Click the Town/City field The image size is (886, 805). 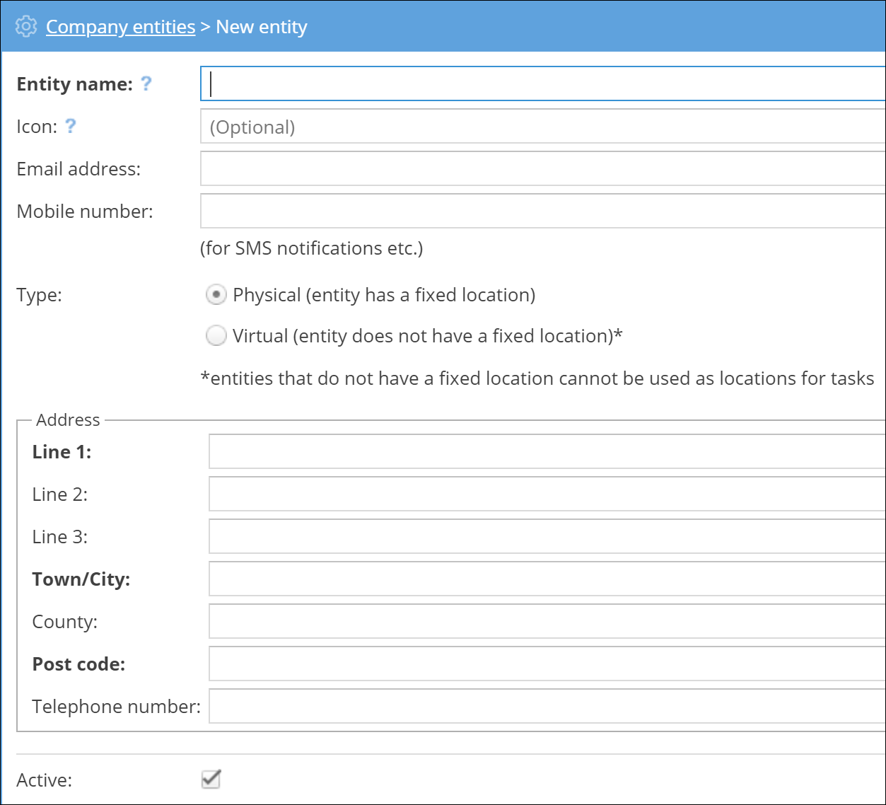(547, 579)
